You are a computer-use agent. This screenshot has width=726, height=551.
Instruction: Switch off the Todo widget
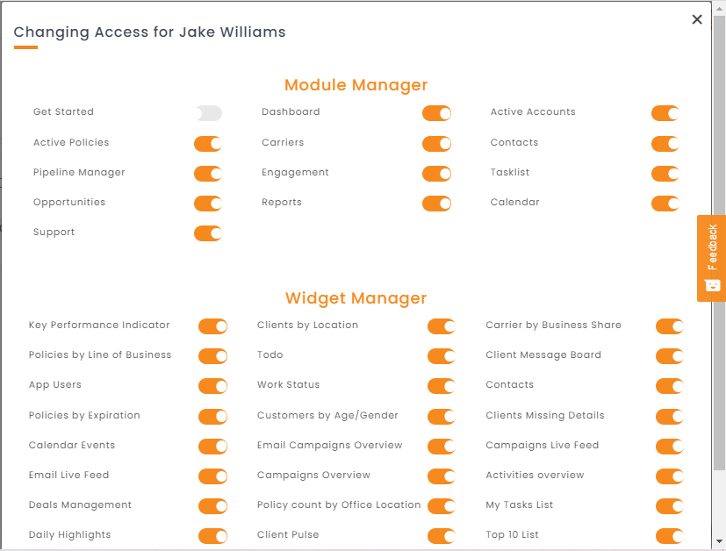click(442, 356)
